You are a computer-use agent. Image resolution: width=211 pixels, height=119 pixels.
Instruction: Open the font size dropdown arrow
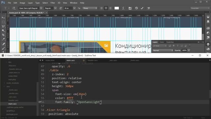pos(74,8)
